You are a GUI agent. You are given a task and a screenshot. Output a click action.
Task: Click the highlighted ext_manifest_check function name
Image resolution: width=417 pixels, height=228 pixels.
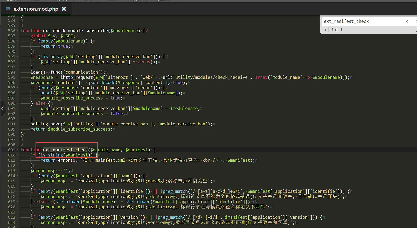pos(66,150)
